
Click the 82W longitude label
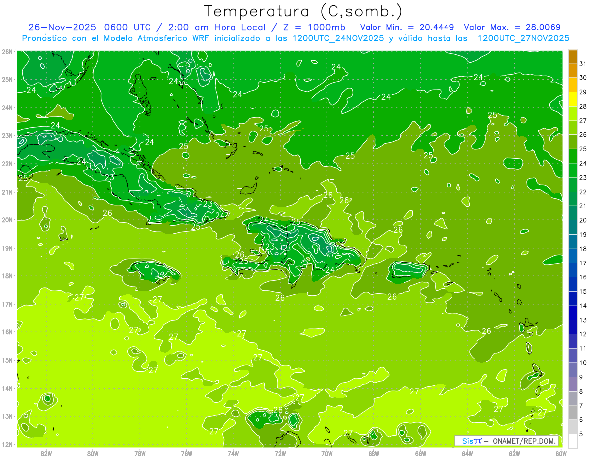pyautogui.click(x=46, y=453)
